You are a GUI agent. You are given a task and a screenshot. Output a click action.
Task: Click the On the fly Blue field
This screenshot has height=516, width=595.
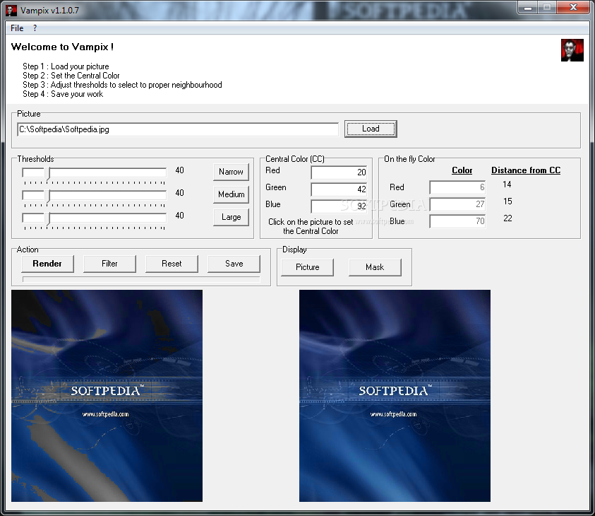tap(457, 221)
